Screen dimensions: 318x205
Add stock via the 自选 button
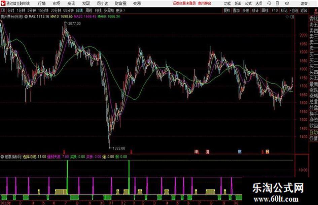coord(294,10)
